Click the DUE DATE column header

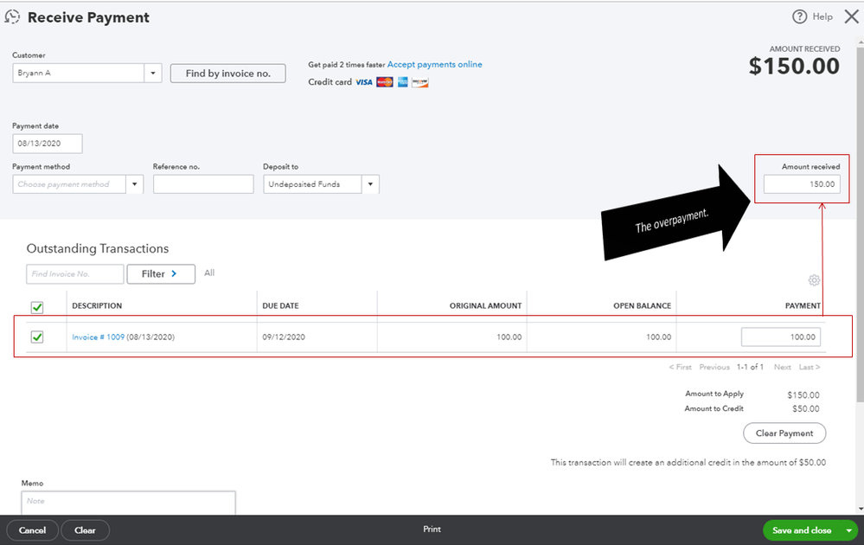pos(280,306)
